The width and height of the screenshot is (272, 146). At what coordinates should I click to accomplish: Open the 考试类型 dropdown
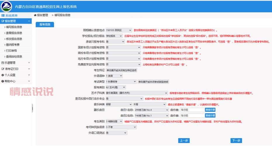click(121, 81)
